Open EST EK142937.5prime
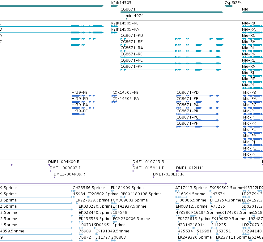The image size is (263, 242). pyautogui.click(x=129, y=206)
